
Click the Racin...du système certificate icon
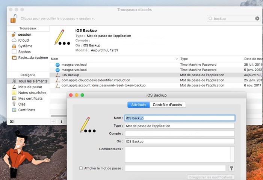click(x=14, y=57)
